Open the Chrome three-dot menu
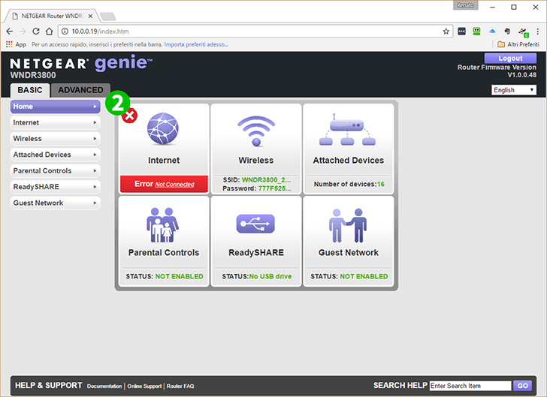The image size is (547, 397). [537, 32]
